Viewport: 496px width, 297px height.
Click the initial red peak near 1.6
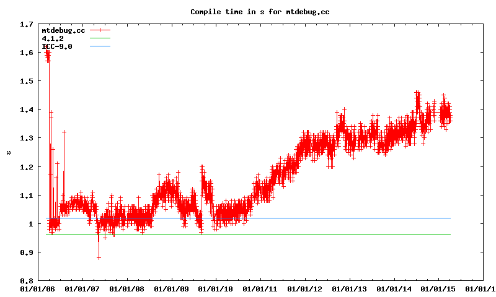coord(48,54)
